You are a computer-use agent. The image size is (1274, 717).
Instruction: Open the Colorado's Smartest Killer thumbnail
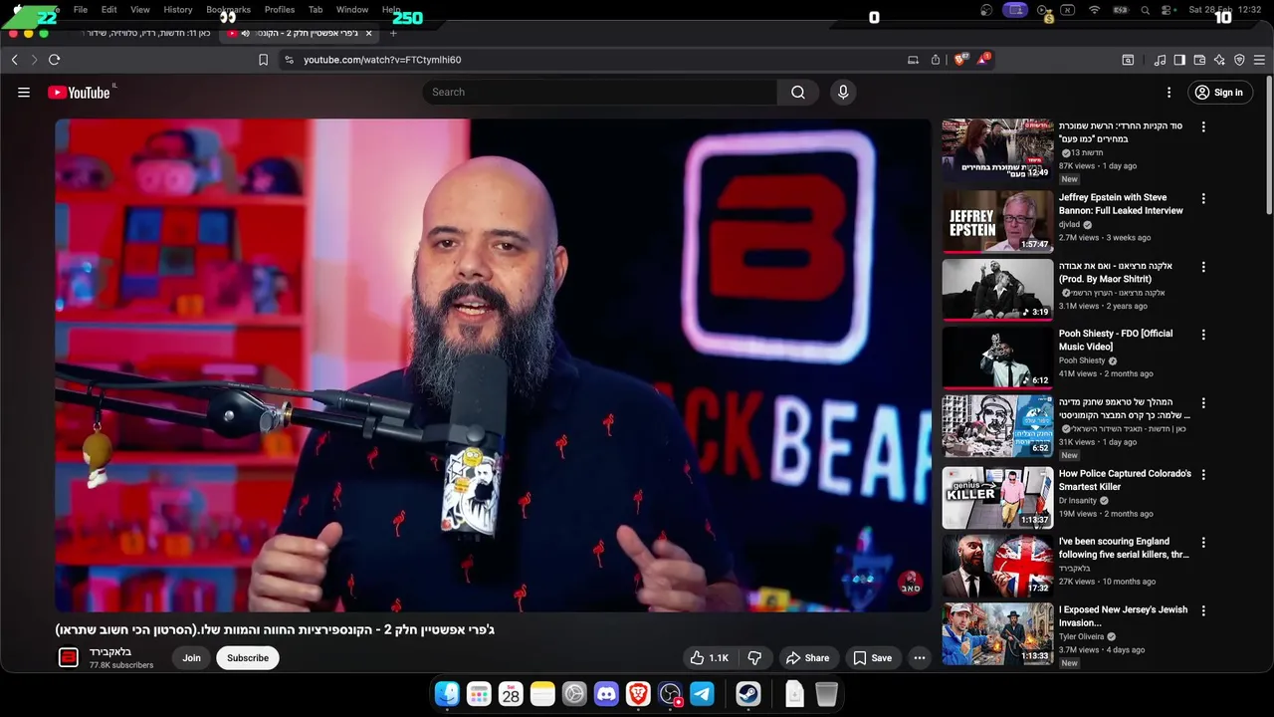click(997, 497)
